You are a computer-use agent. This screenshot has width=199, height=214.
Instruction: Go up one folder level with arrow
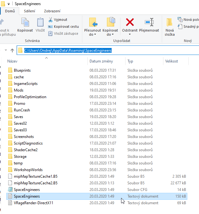[12, 51]
